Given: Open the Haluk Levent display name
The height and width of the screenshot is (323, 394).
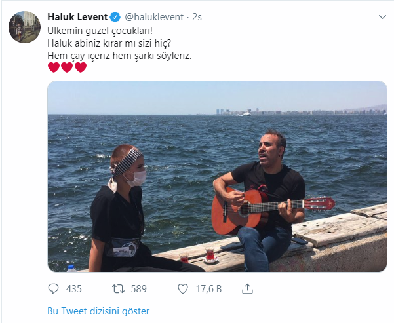Looking at the screenshot, I should (78, 16).
